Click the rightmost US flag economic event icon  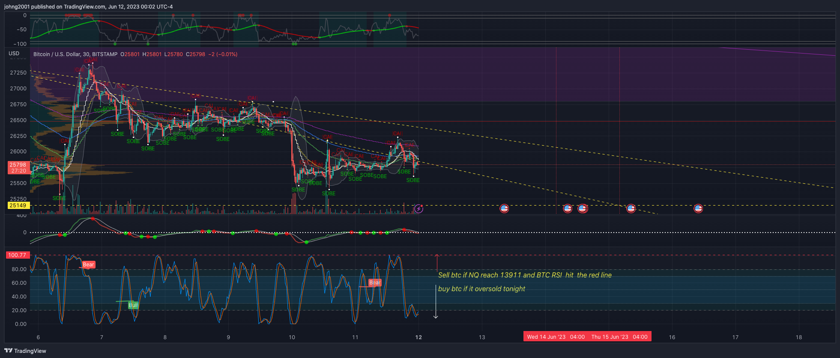coord(698,209)
